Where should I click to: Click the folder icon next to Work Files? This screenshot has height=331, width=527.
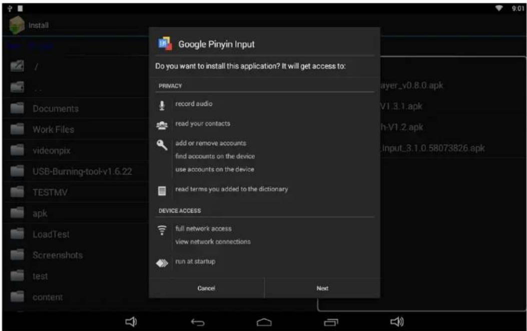point(17,129)
